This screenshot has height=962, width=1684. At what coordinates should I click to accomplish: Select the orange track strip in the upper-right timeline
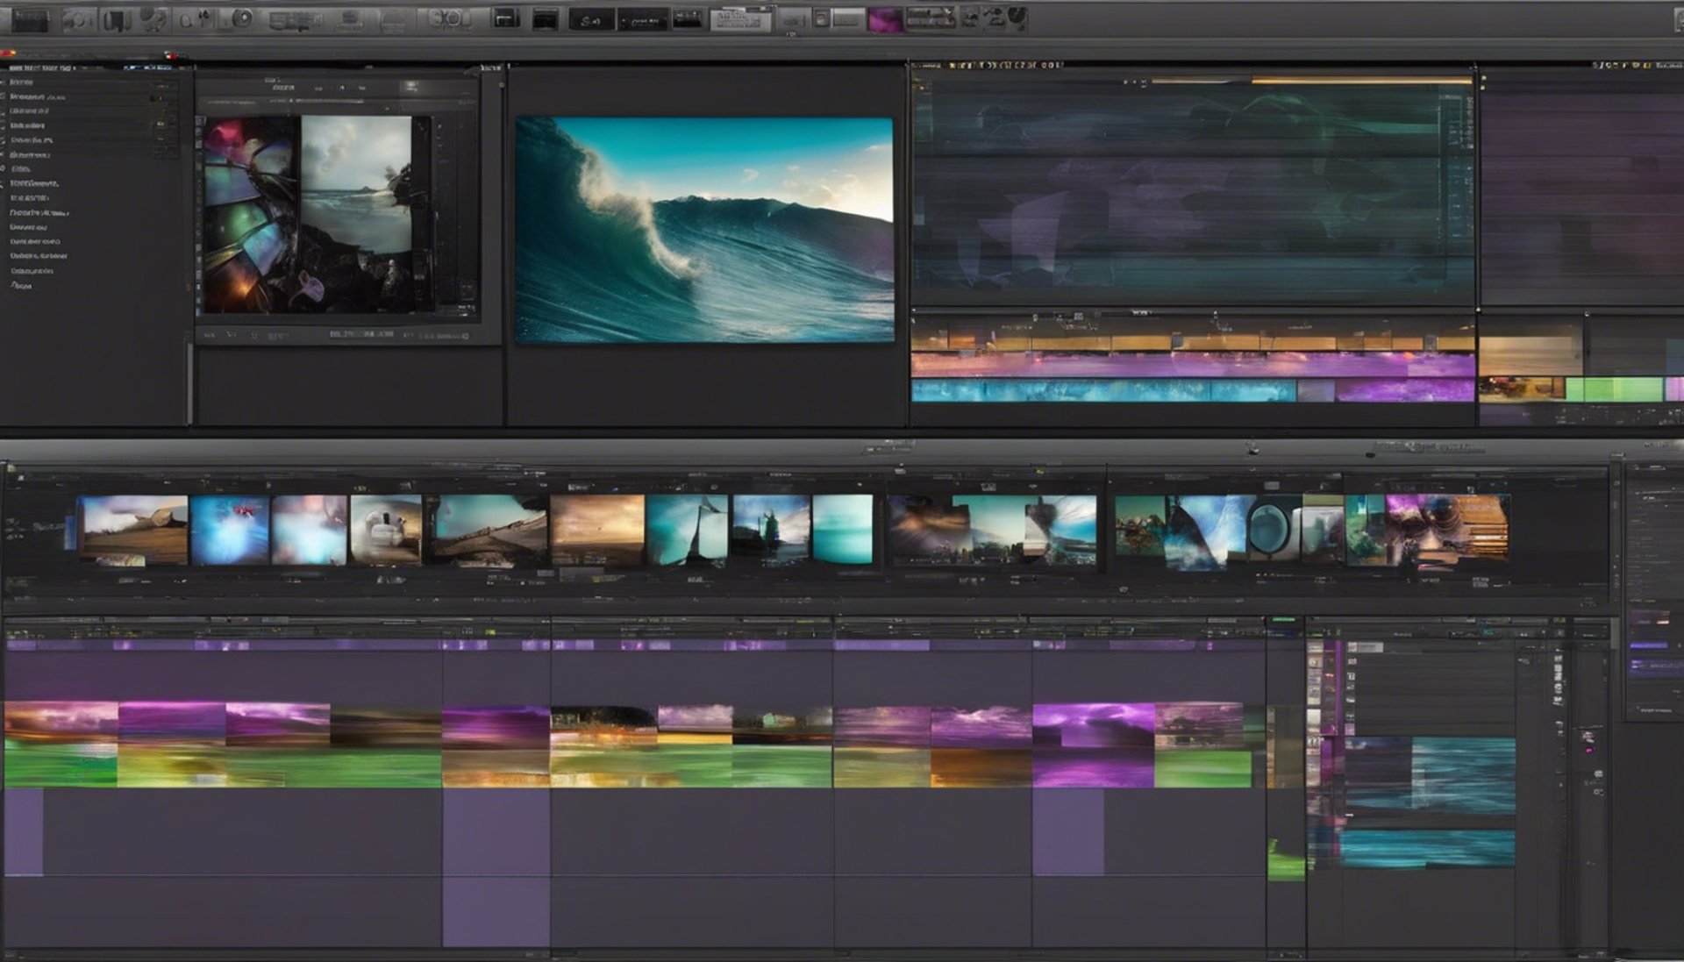(x=1193, y=342)
